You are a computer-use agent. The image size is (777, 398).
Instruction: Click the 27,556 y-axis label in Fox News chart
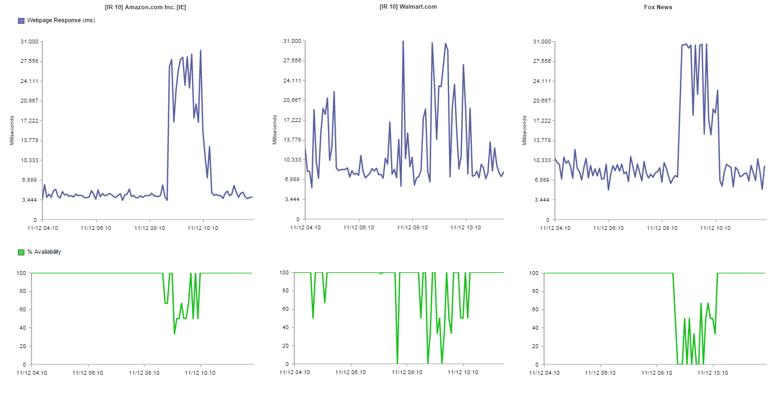coord(541,61)
